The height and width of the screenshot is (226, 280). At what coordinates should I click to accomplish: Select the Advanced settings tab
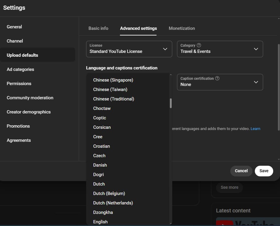coord(139,28)
